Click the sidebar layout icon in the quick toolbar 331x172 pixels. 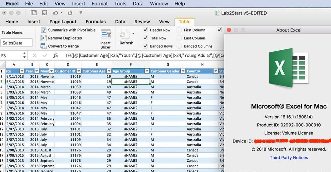(x=34, y=13)
